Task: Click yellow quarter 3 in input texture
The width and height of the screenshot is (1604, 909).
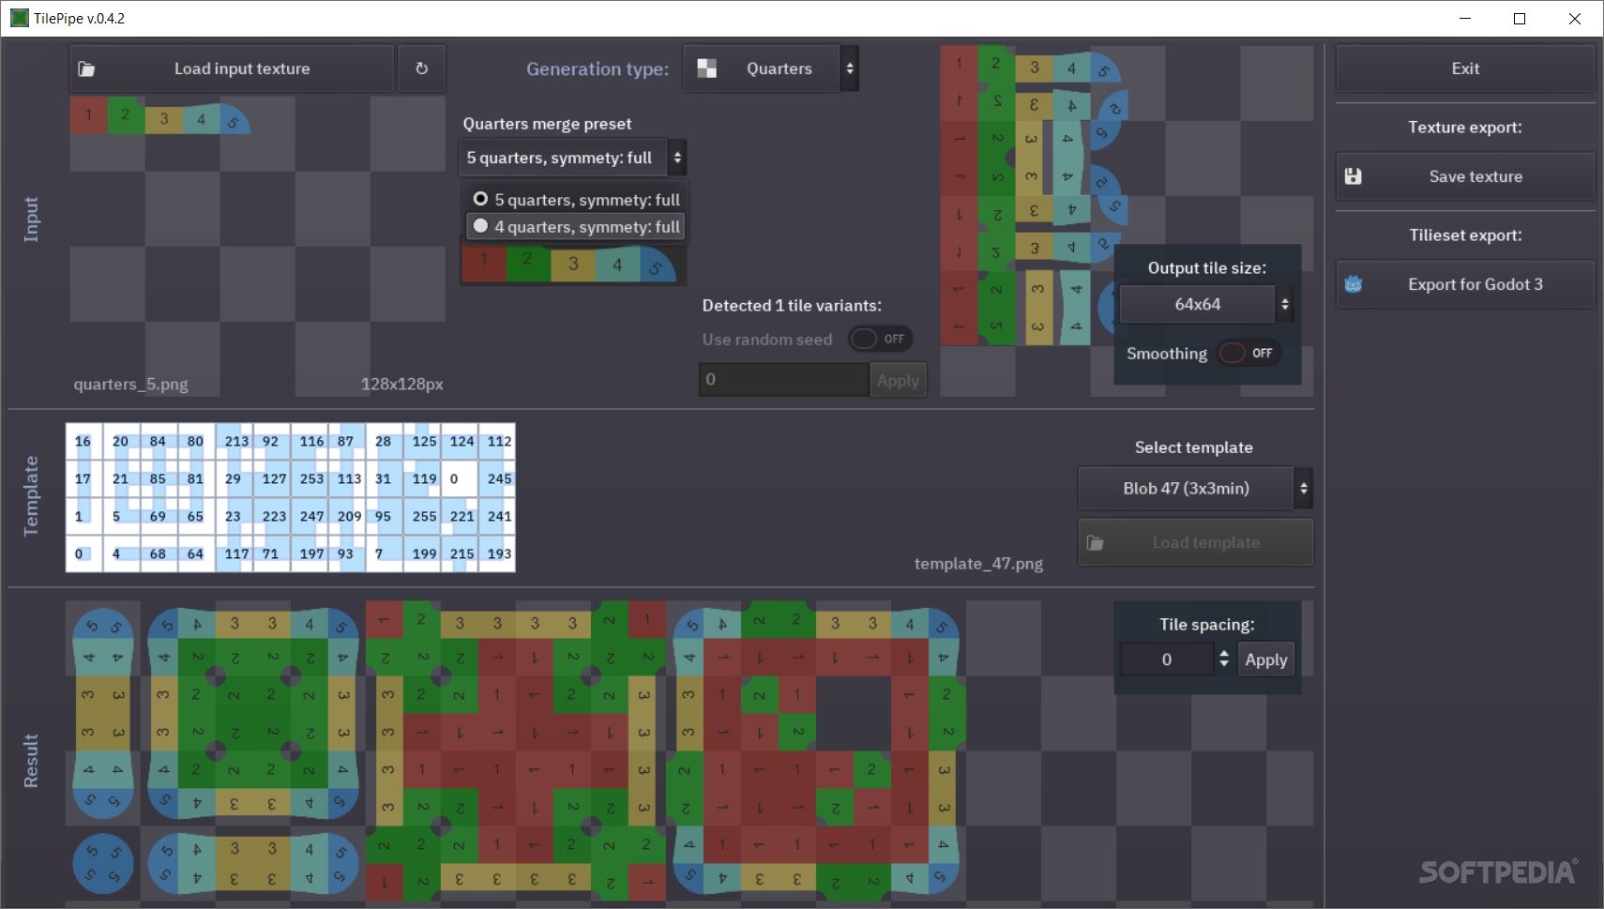Action: coord(163,118)
